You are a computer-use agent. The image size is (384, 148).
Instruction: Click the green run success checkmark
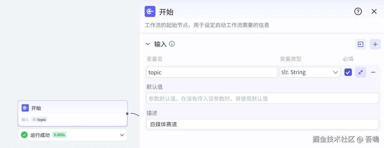(x=24, y=135)
